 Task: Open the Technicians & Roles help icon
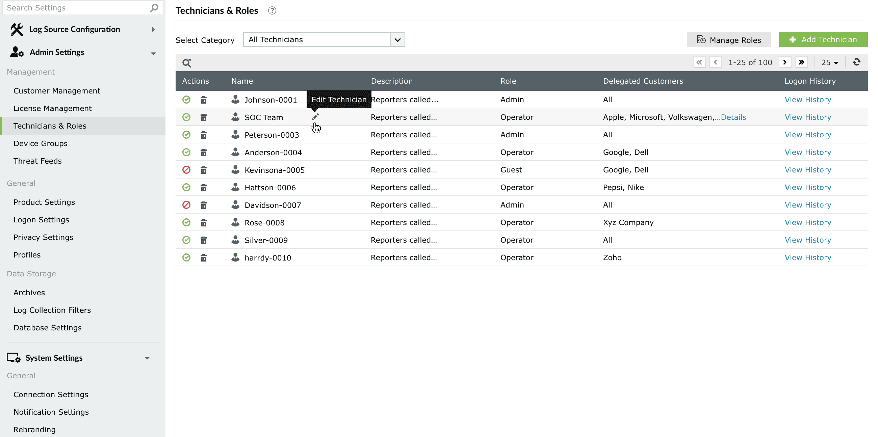[x=272, y=10]
